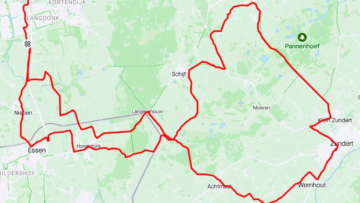Screen dimensions: 360x203
Task: Click the Schijf town label
Action: click(179, 74)
